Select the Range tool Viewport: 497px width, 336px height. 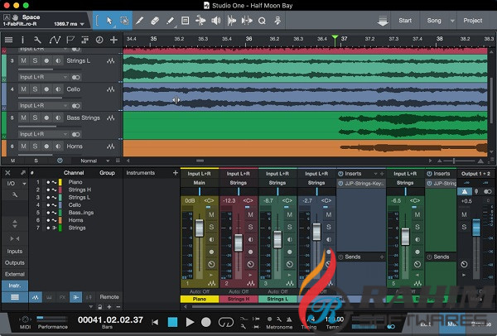[124, 21]
